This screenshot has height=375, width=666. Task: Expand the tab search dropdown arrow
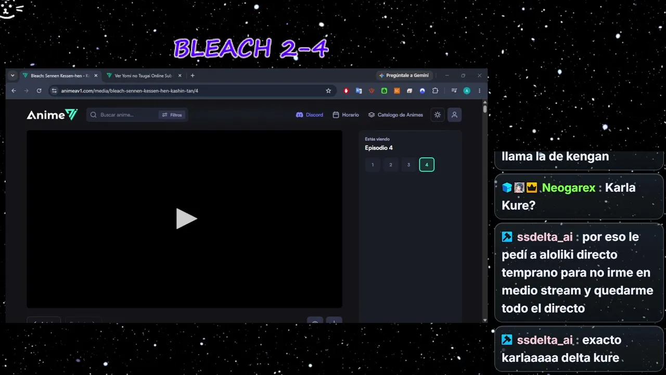12,76
